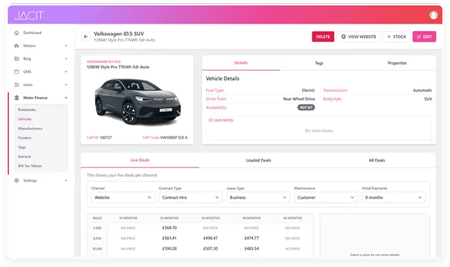
Task: Select the £474.77 price cell
Action: (x=251, y=238)
